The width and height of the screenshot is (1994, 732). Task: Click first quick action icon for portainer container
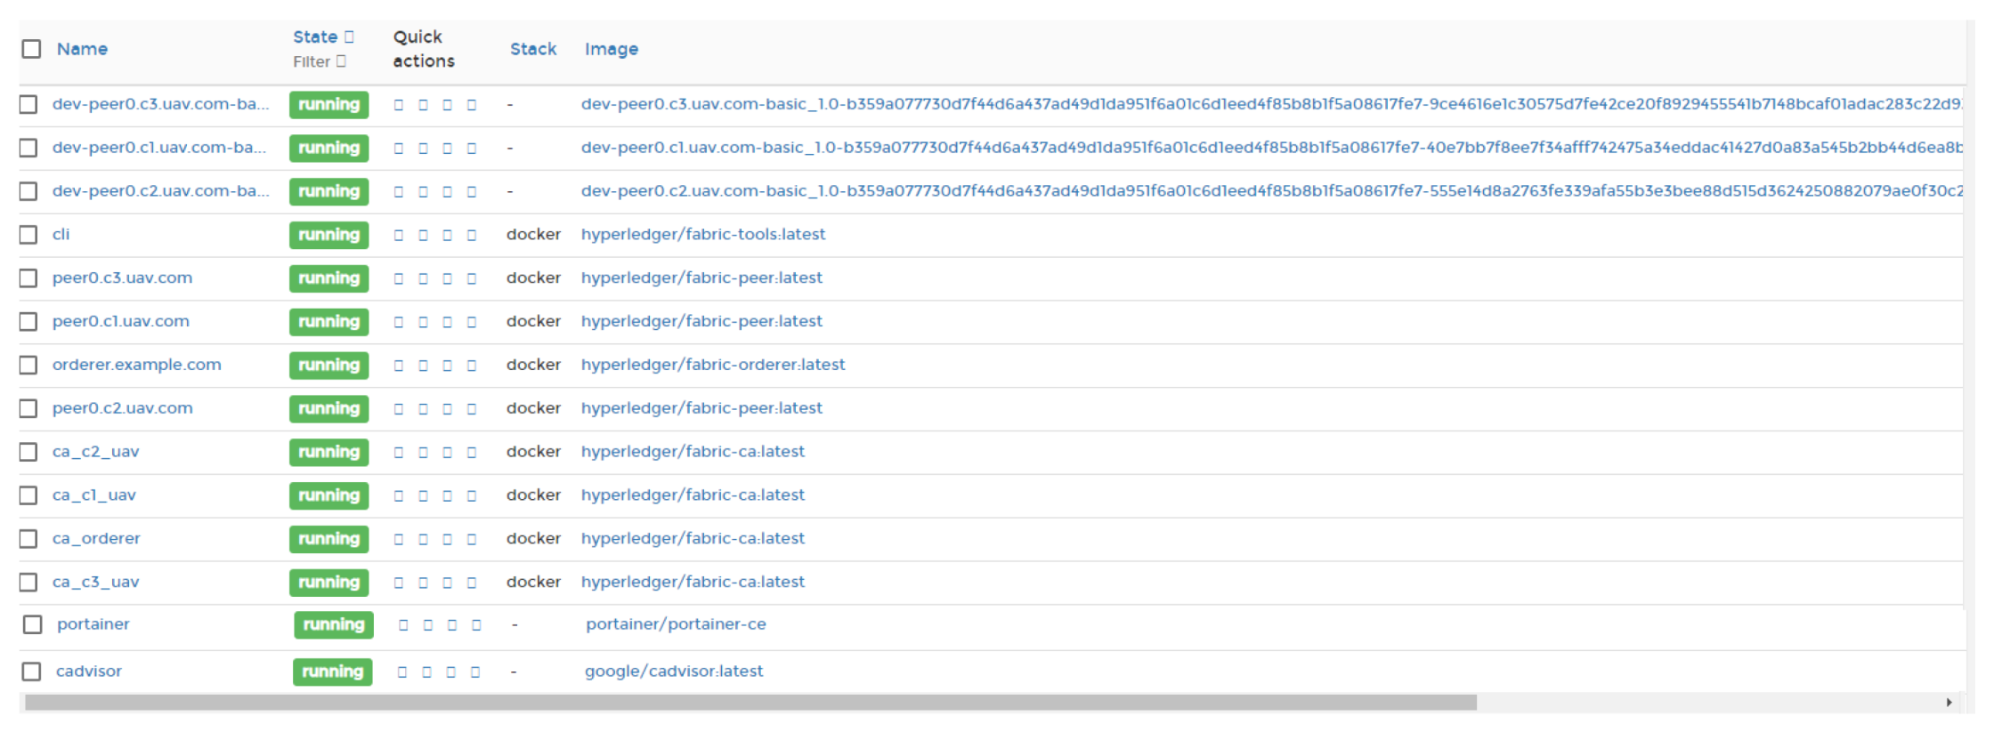(403, 625)
